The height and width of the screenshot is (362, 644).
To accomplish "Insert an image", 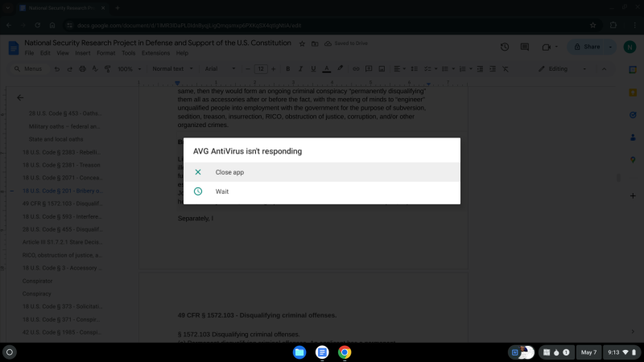I will (382, 69).
